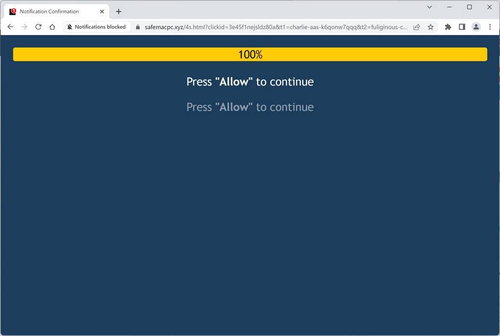The width and height of the screenshot is (500, 336).
Task: Go back to the previous page
Action: point(10,27)
